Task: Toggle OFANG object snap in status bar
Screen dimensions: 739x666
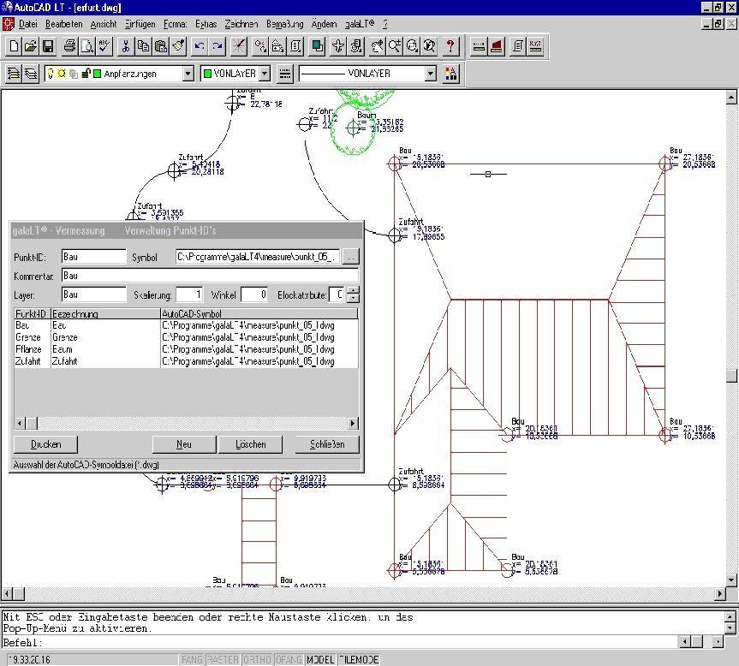Action: pyautogui.click(x=289, y=659)
